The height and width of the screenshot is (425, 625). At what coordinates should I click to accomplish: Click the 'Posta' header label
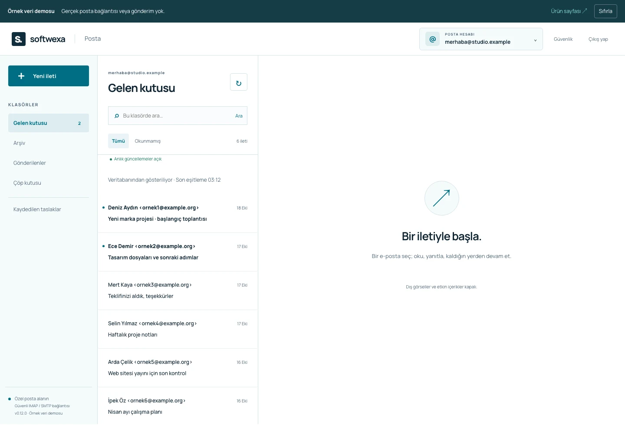point(92,39)
